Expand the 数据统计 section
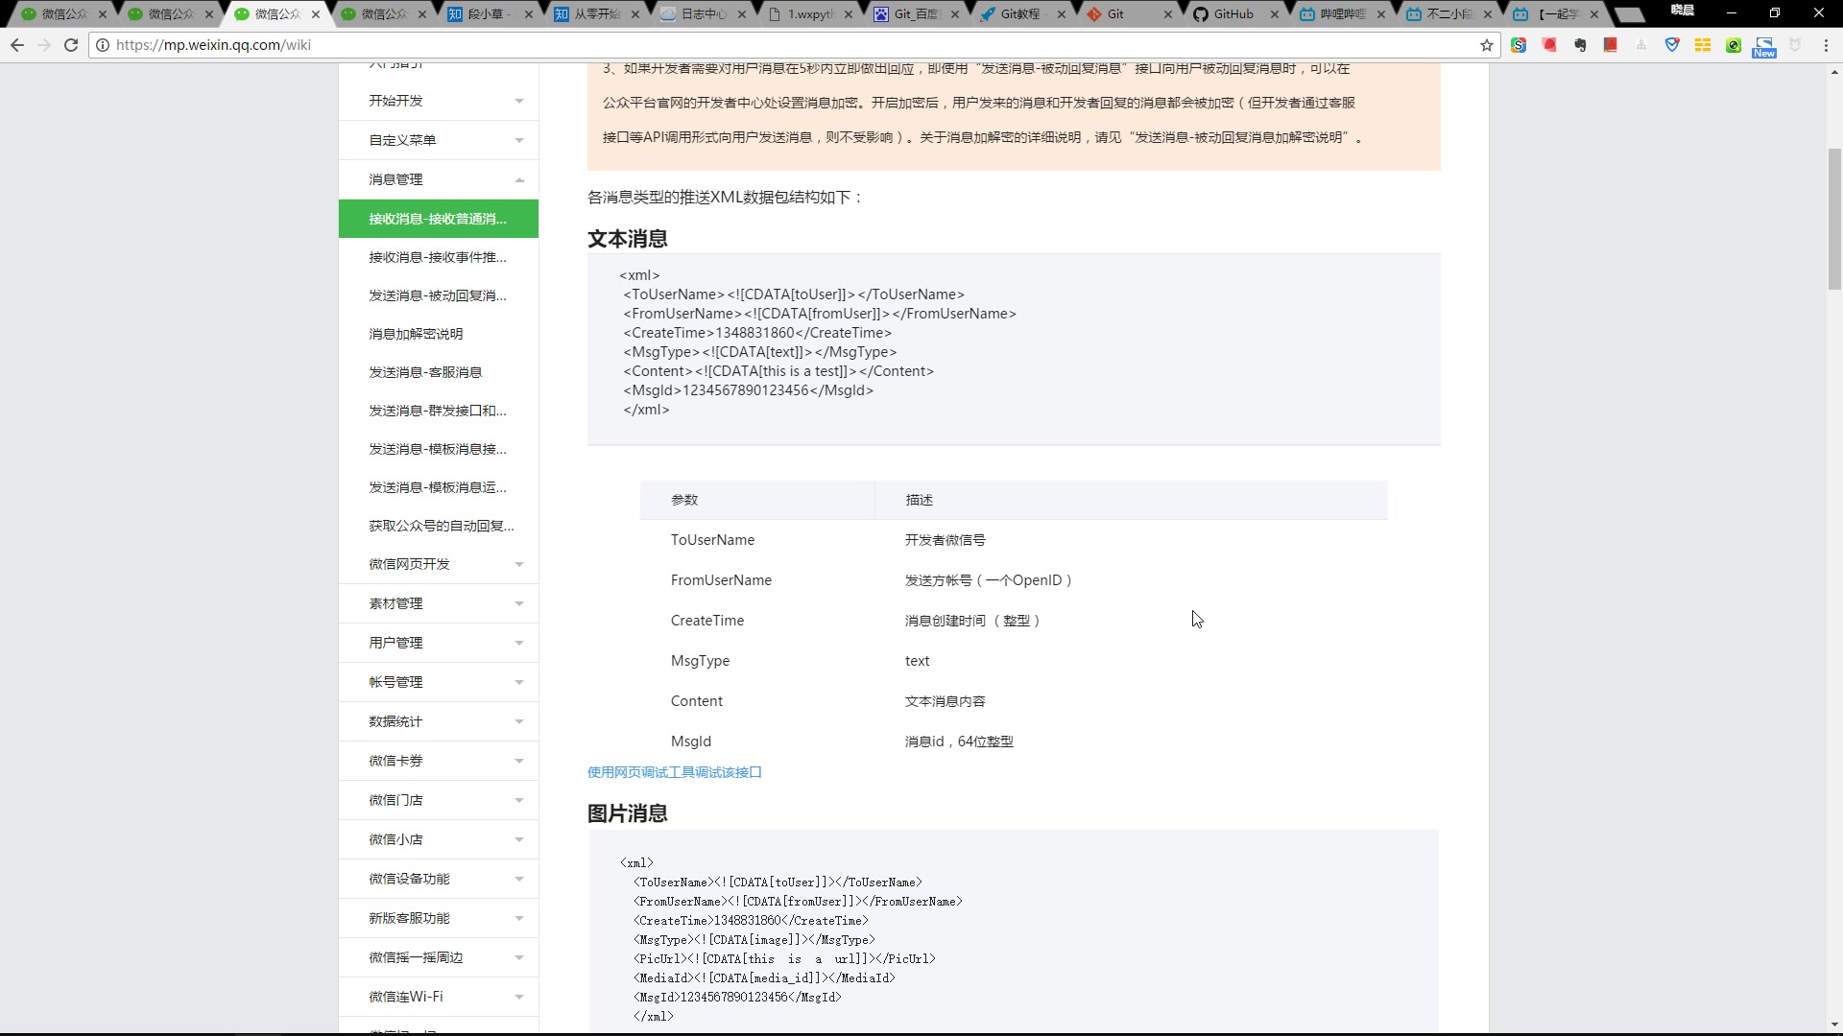This screenshot has height=1036, width=1843. pyautogui.click(x=439, y=721)
